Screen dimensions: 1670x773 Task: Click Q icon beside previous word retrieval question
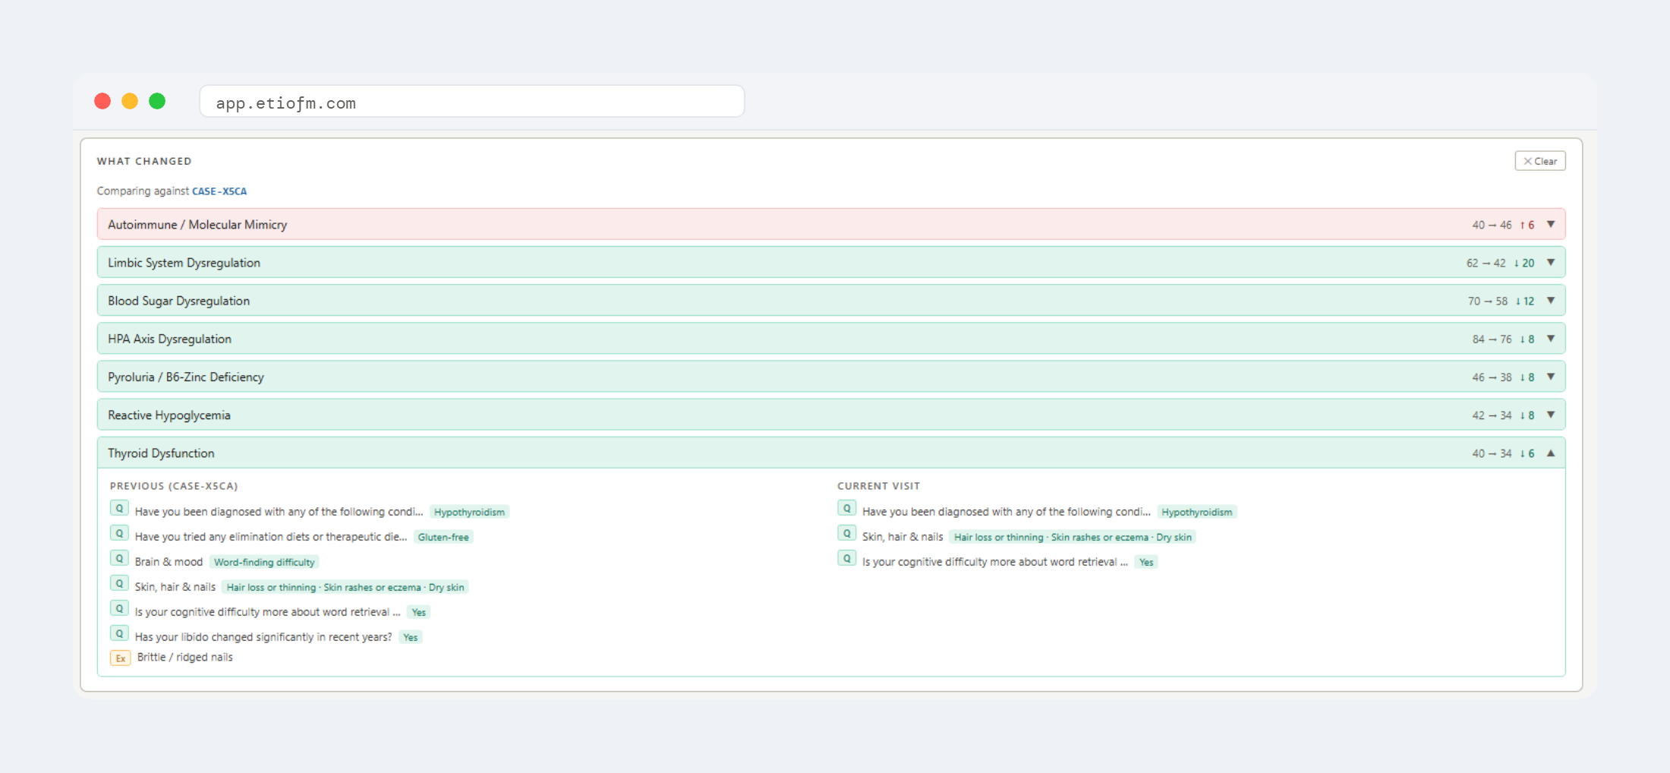pos(119,609)
